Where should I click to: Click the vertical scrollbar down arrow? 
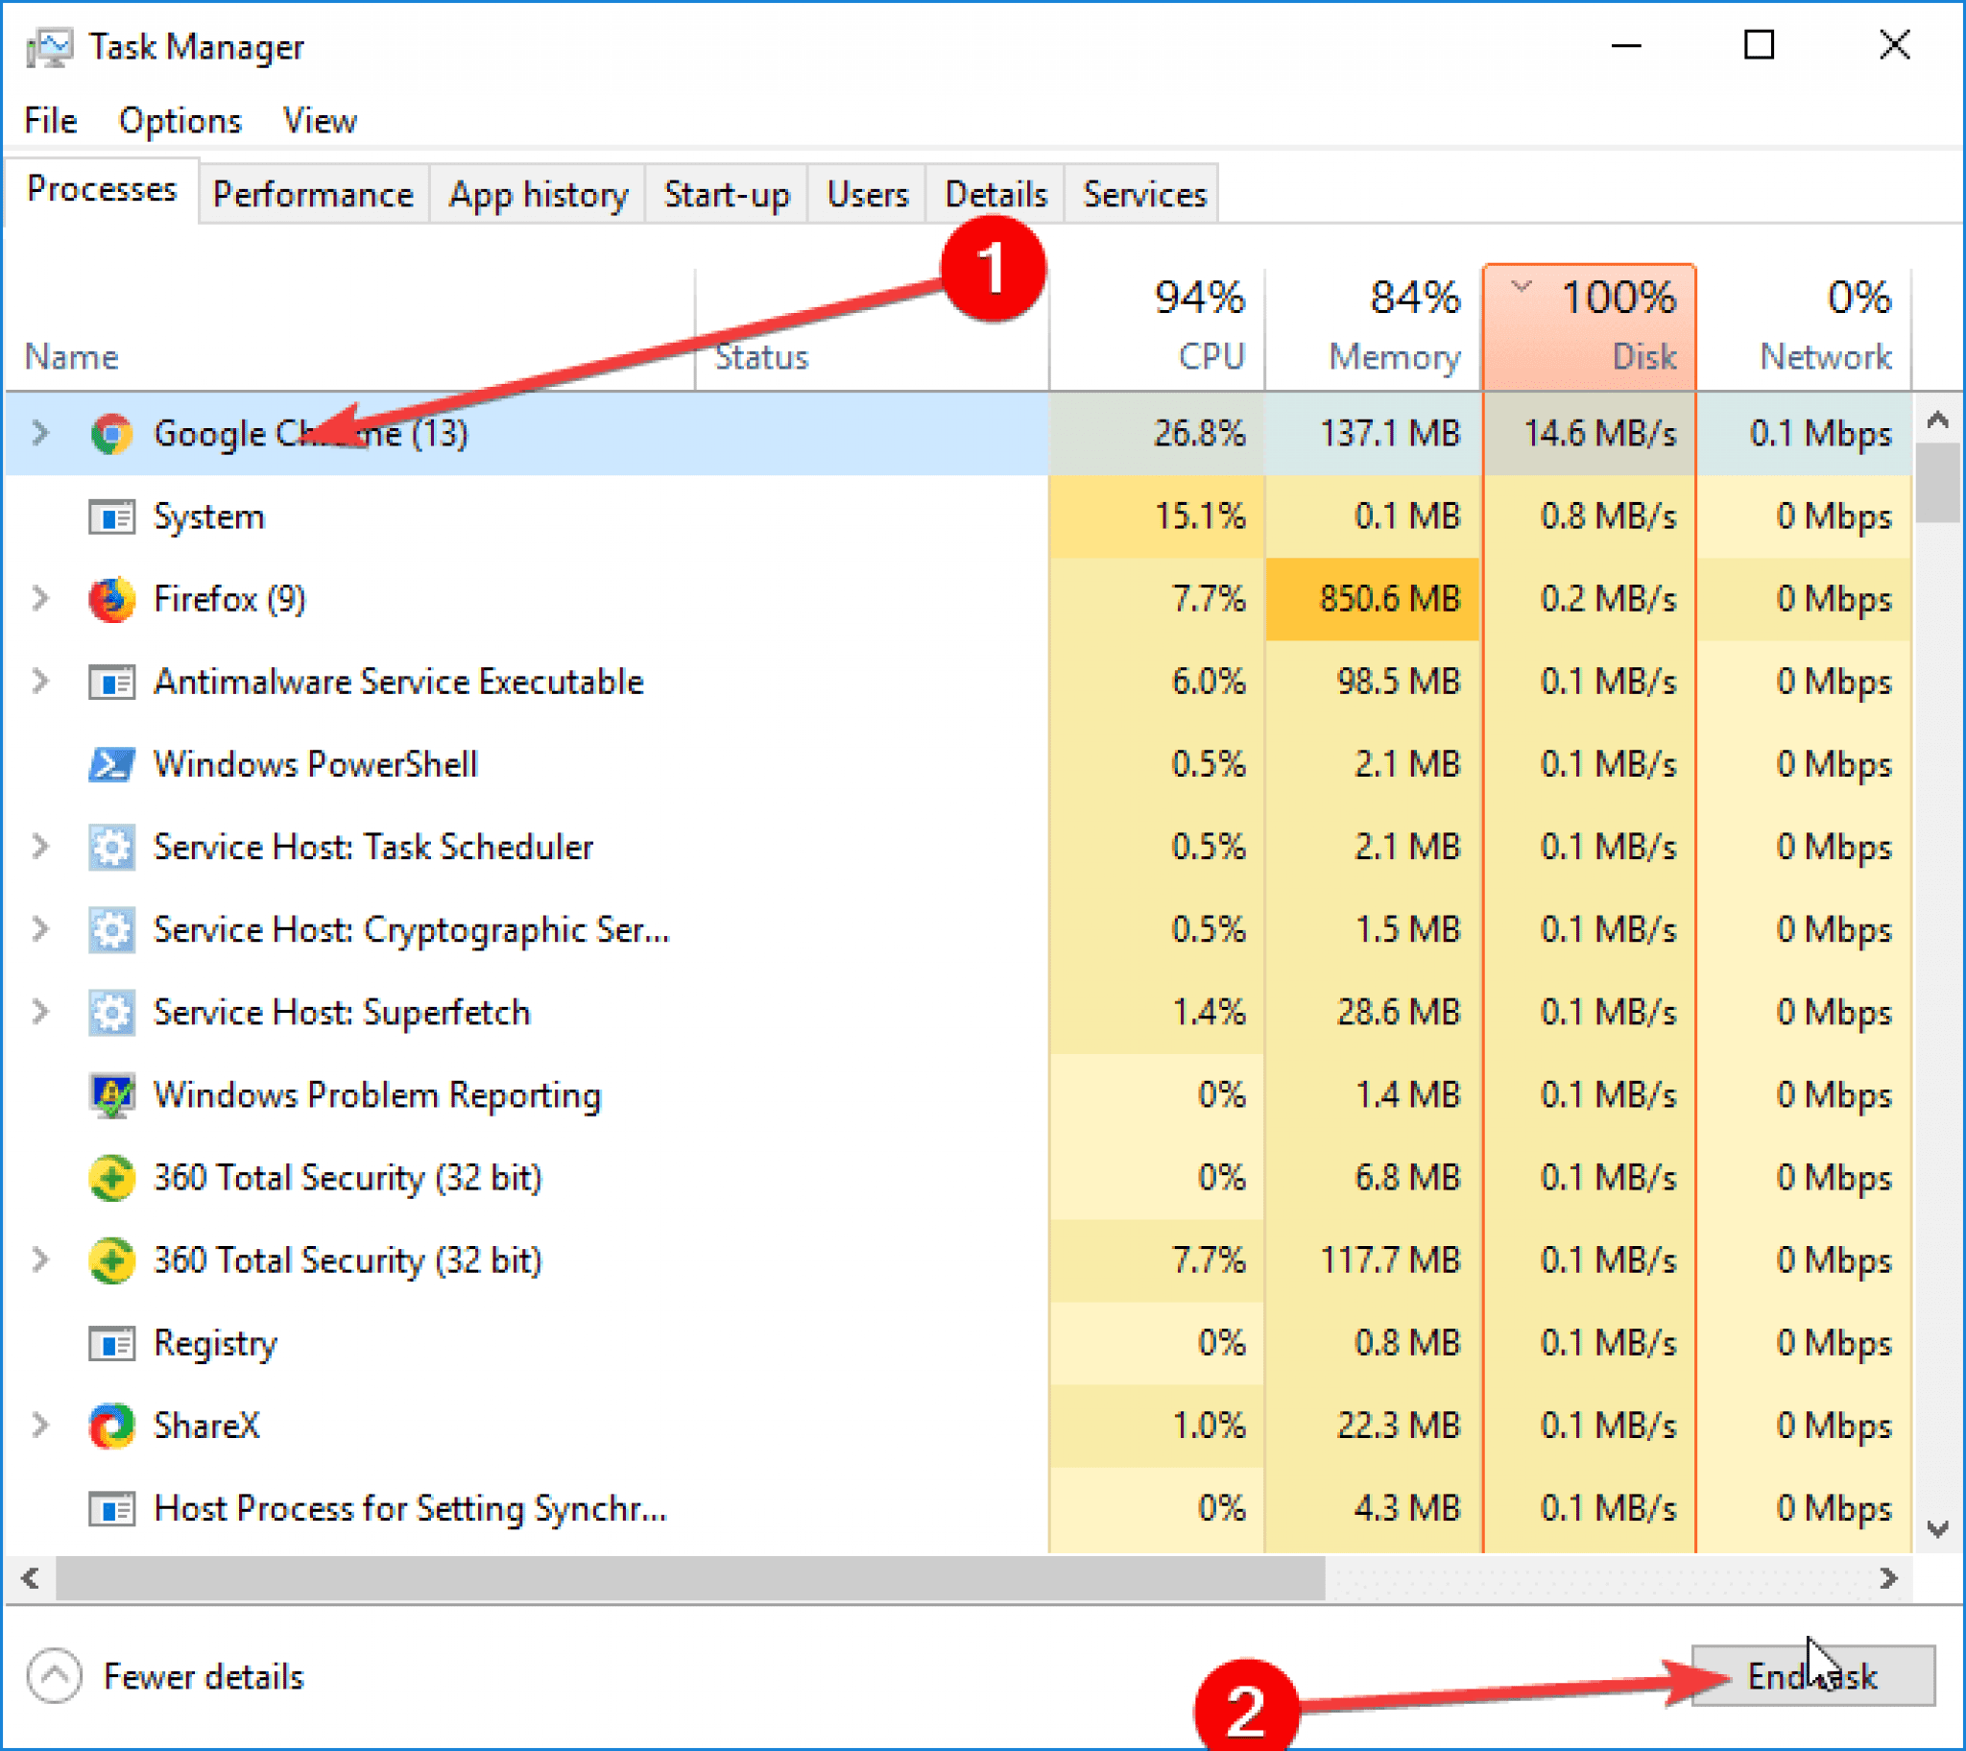point(1938,1528)
